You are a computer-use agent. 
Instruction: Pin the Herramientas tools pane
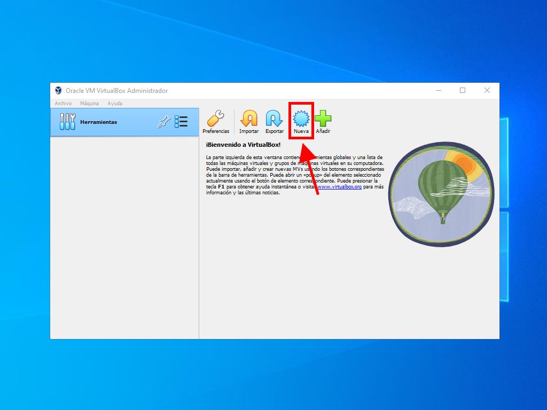point(163,122)
